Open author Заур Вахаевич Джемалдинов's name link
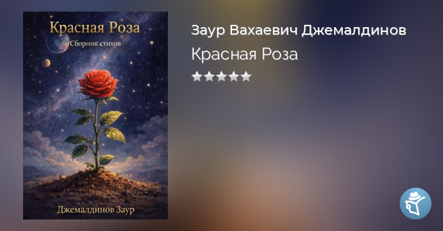Image resolution: width=443 pixels, height=231 pixels. (298, 30)
